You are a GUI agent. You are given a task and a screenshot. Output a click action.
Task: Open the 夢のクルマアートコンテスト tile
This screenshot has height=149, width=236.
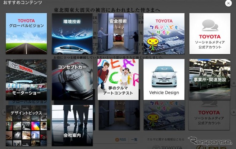(x=118, y=79)
